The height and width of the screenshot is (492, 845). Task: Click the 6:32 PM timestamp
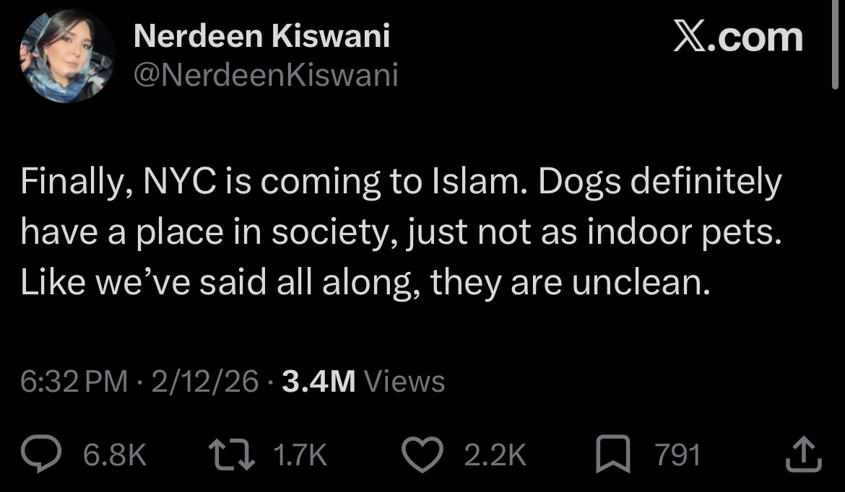click(x=74, y=381)
